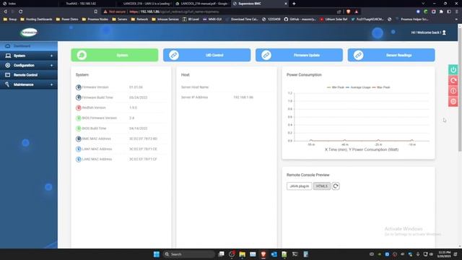
Task: Click the Supermicro logo
Action: point(29,32)
